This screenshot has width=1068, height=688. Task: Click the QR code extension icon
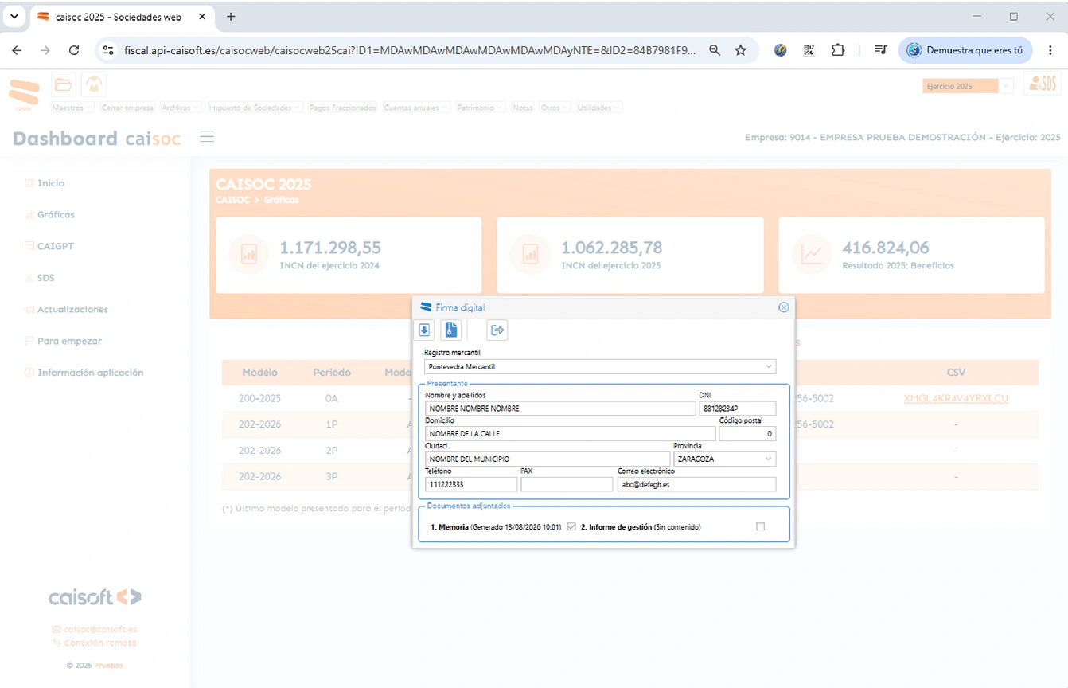809,50
